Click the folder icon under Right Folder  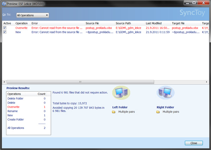point(158,112)
